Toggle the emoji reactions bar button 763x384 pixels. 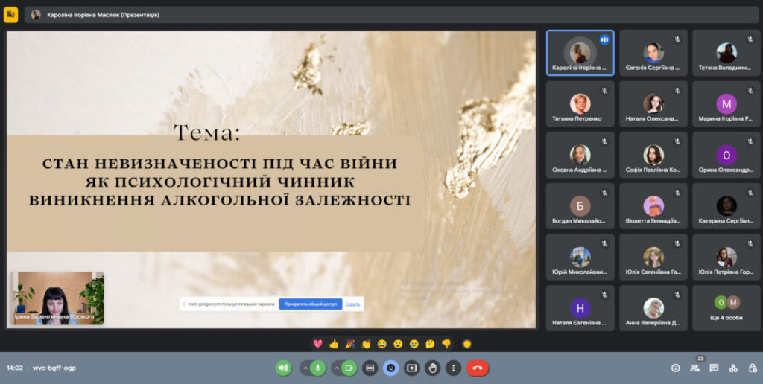point(390,368)
